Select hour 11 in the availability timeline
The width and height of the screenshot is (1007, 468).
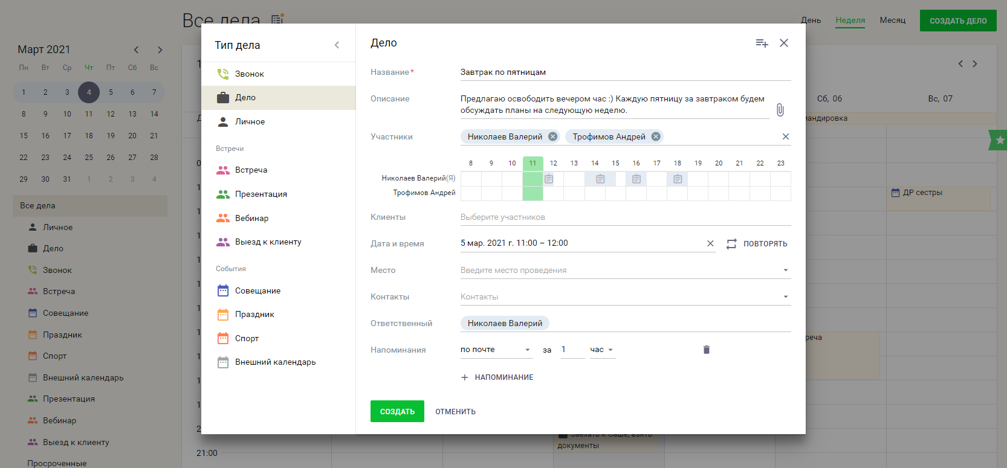coord(533,163)
